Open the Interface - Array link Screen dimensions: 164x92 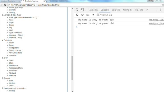coord(15,38)
